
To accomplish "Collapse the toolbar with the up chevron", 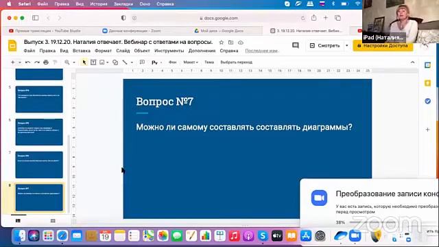I will (x=412, y=62).
